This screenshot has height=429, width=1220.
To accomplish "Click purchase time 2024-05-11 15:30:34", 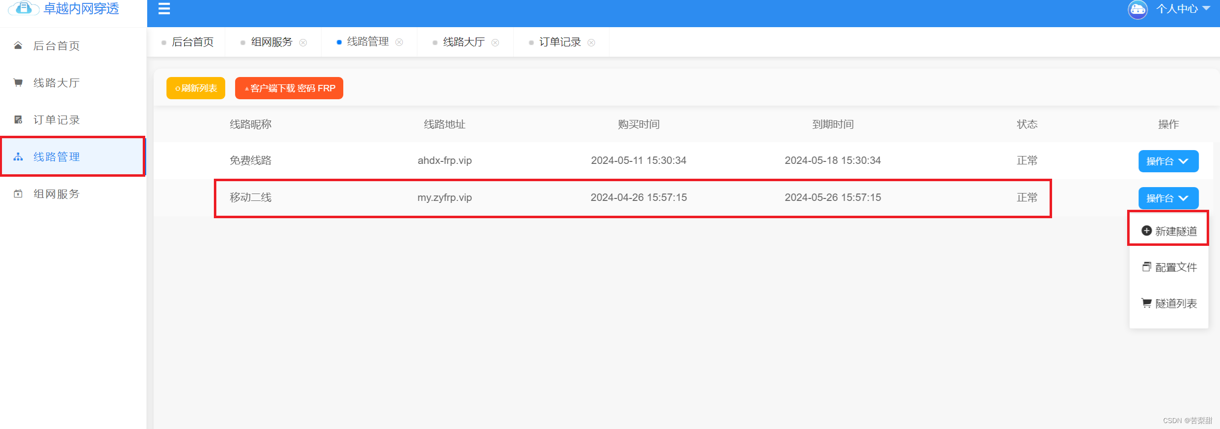I will [x=639, y=160].
